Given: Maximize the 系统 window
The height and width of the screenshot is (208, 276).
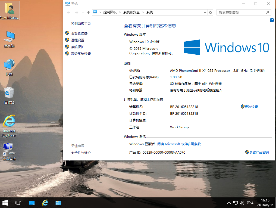Looking at the screenshot, I should pos(256,4).
